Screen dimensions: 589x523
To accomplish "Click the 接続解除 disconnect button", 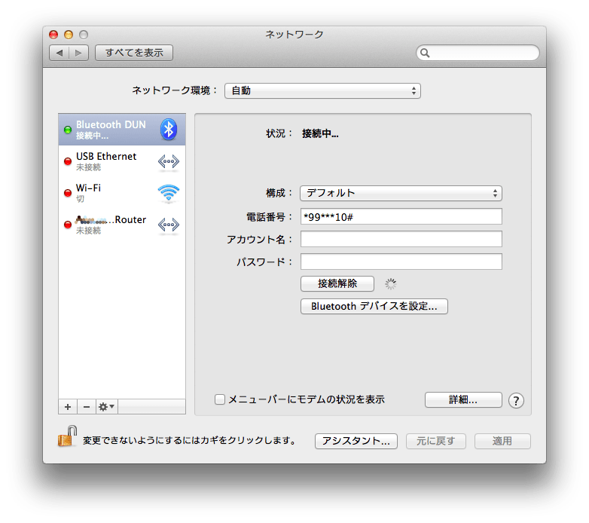I will click(337, 284).
